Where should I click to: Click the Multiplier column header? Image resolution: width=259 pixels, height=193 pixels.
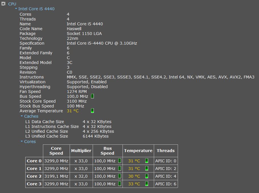click(x=81, y=151)
